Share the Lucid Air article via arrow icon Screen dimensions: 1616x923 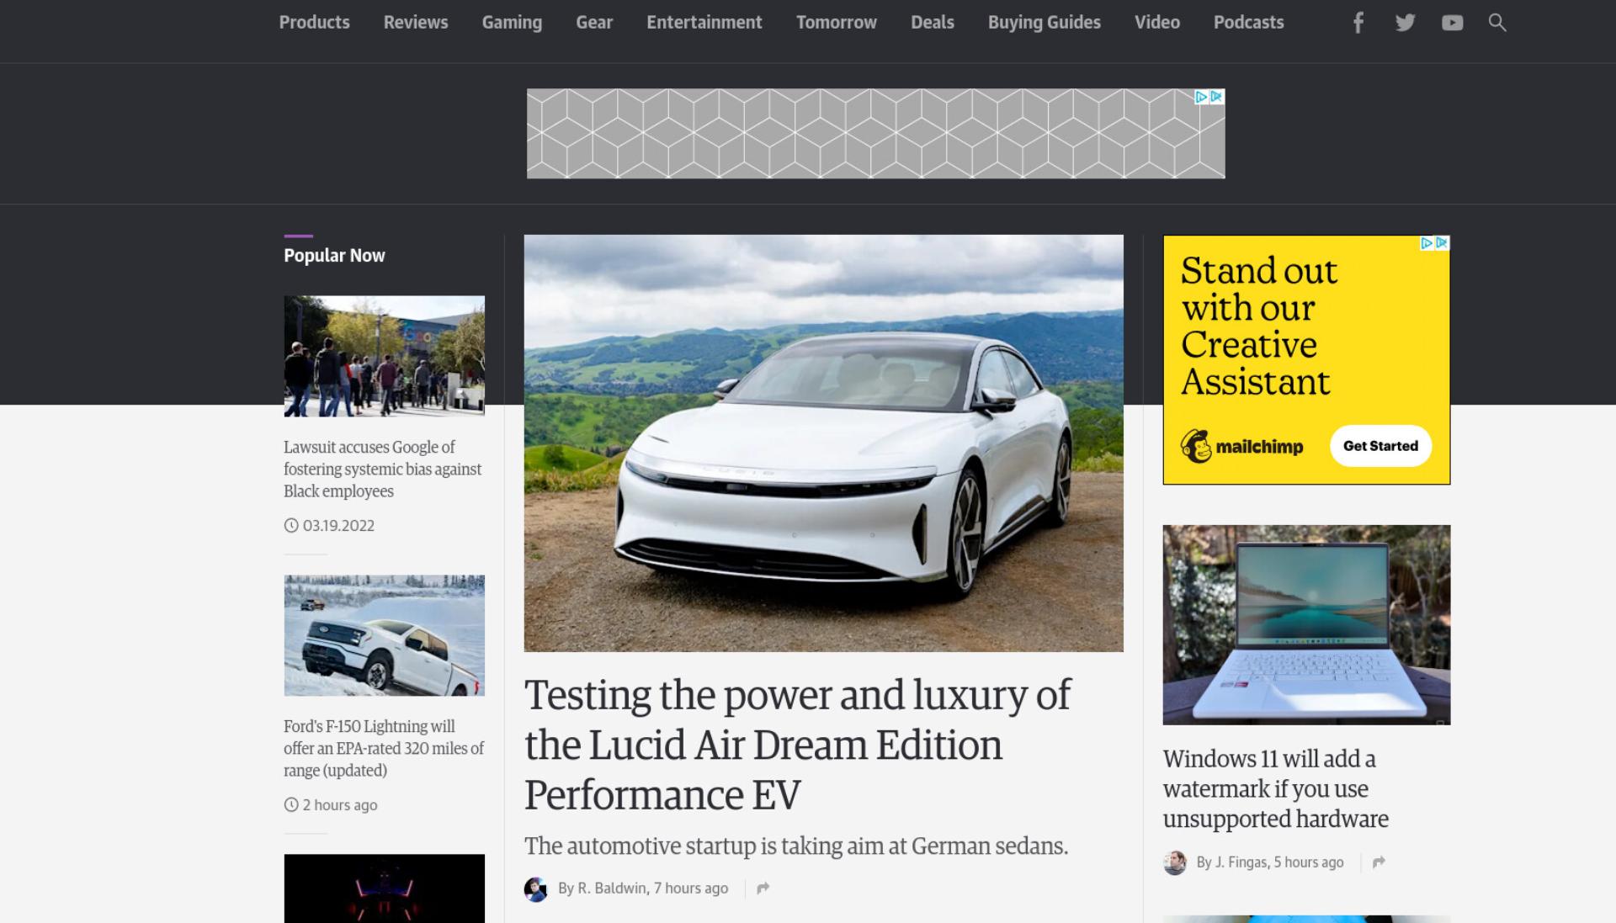[x=763, y=889]
